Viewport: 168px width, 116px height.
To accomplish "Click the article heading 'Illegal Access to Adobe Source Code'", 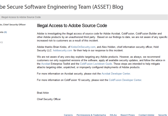I will [72, 26].
